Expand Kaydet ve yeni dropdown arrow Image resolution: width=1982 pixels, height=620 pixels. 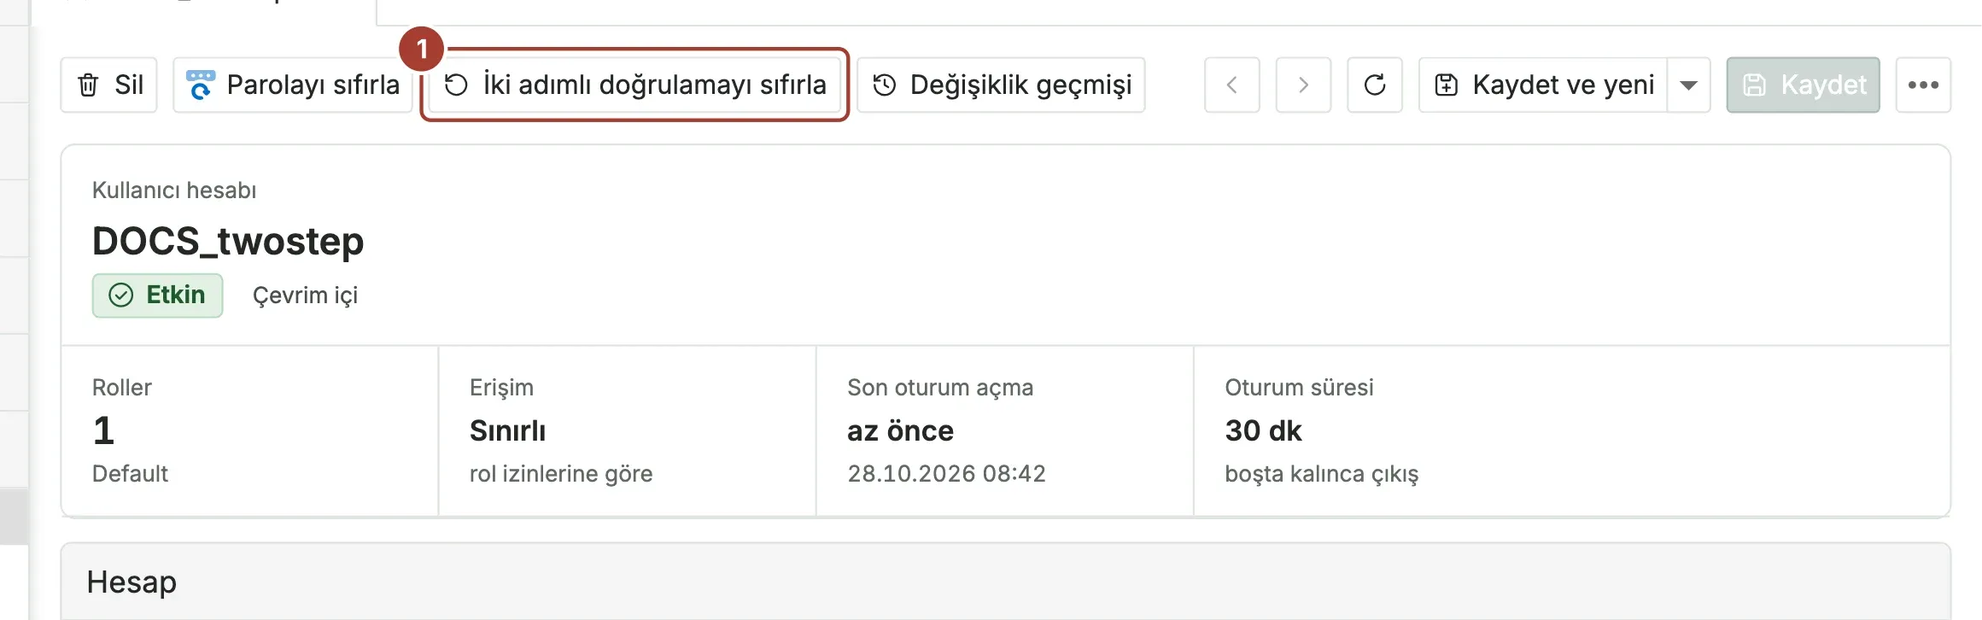[1688, 85]
